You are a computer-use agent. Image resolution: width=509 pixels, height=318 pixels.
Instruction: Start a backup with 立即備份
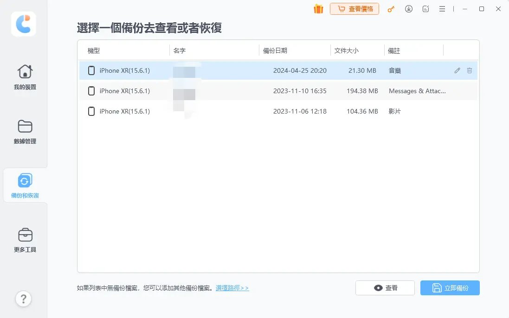coord(449,288)
